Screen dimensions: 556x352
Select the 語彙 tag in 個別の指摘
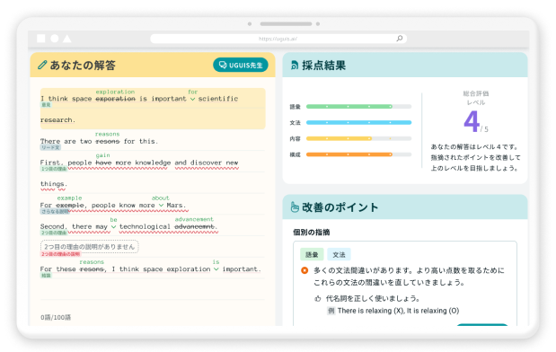(x=312, y=254)
